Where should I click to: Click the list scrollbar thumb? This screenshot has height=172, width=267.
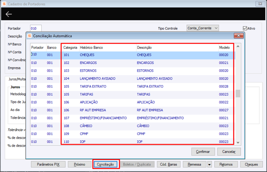tap(238, 94)
